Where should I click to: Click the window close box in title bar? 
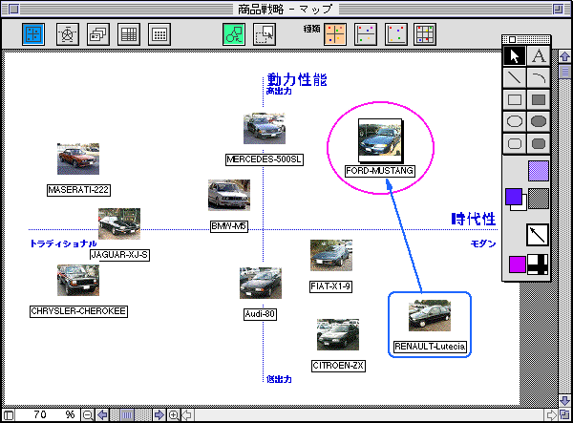(x=14, y=9)
